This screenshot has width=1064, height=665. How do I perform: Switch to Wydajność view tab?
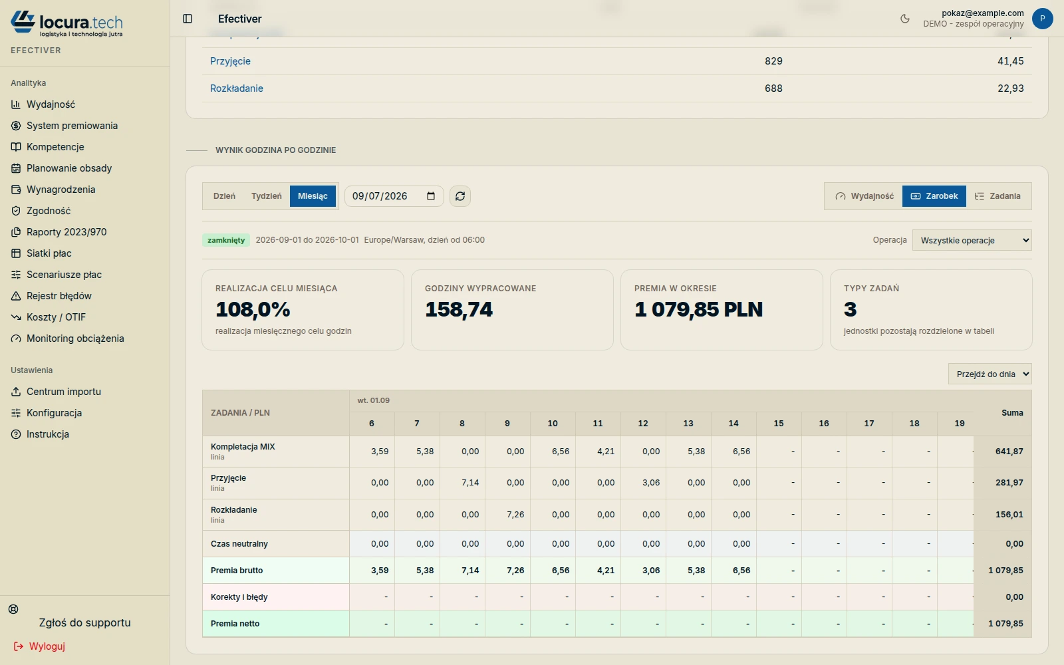coord(864,196)
